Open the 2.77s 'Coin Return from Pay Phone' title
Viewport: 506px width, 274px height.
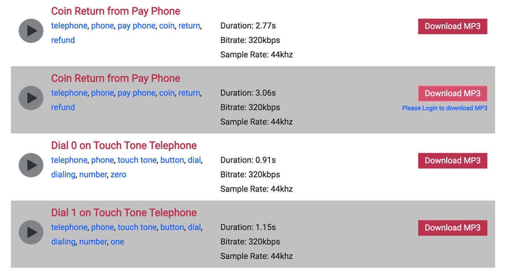tap(115, 11)
